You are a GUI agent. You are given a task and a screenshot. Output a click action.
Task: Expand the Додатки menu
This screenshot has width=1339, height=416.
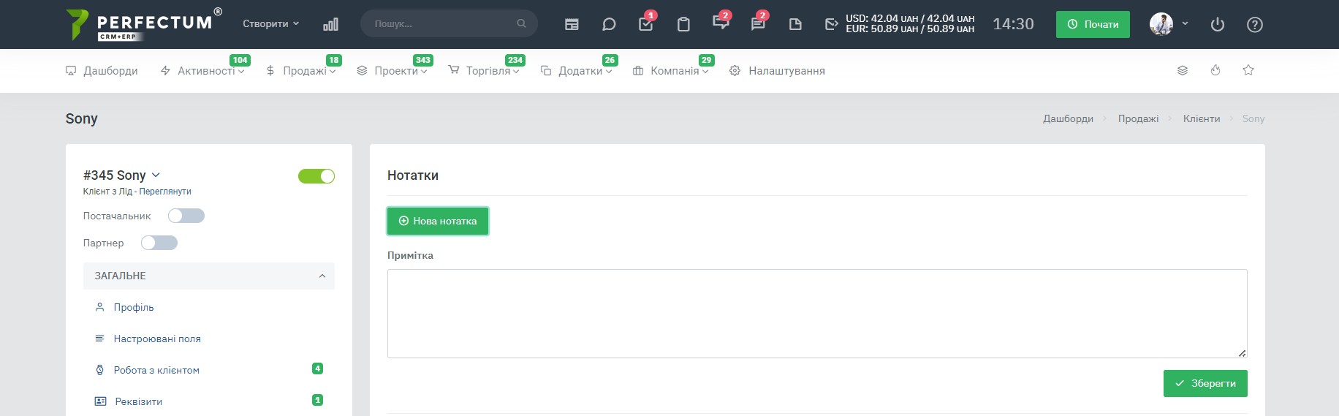[x=576, y=71]
